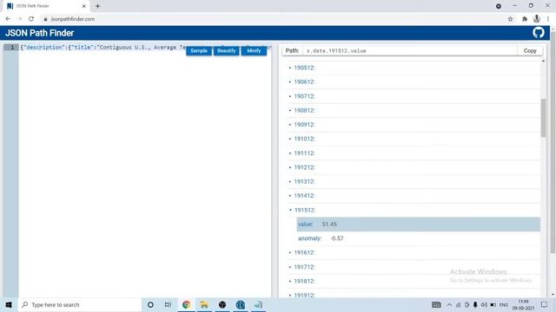Click the ENG language indicator
This screenshot has height=312, width=556.
[x=504, y=304]
